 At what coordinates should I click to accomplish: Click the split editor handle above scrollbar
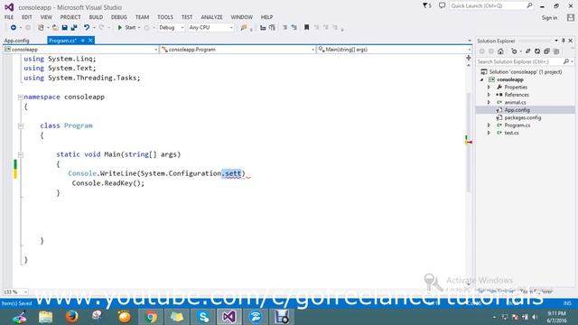469,58
